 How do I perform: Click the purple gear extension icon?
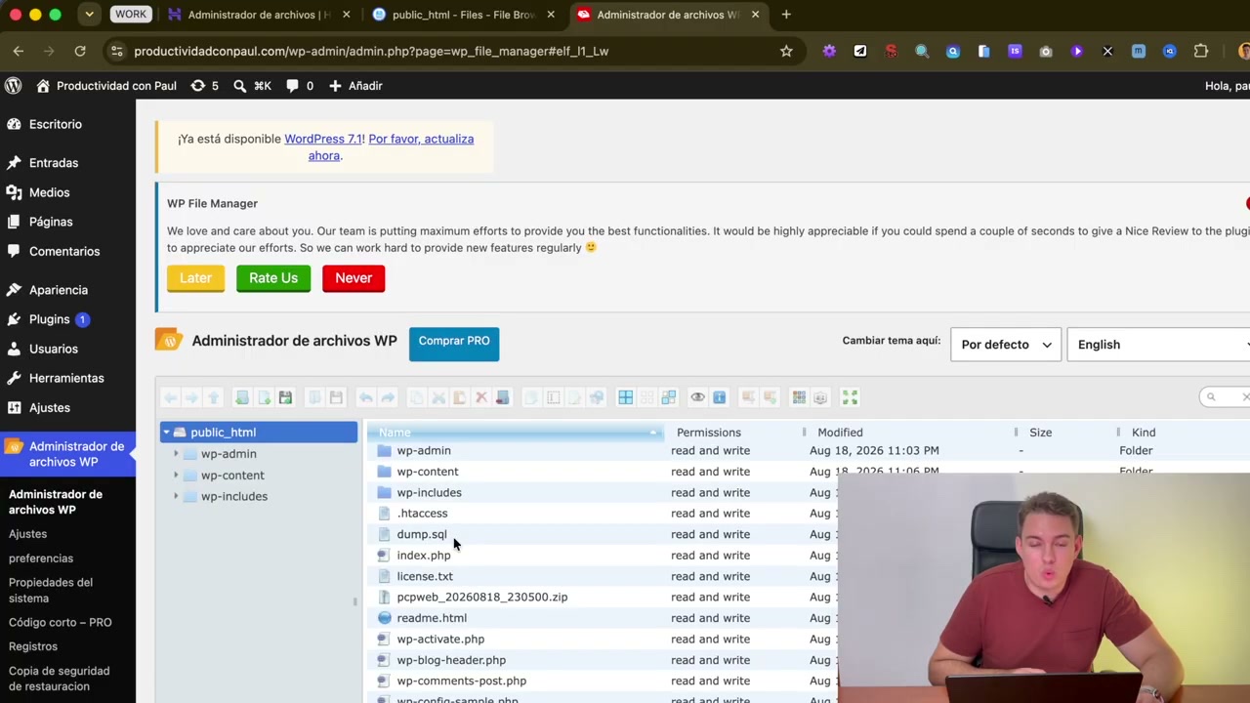click(x=829, y=51)
